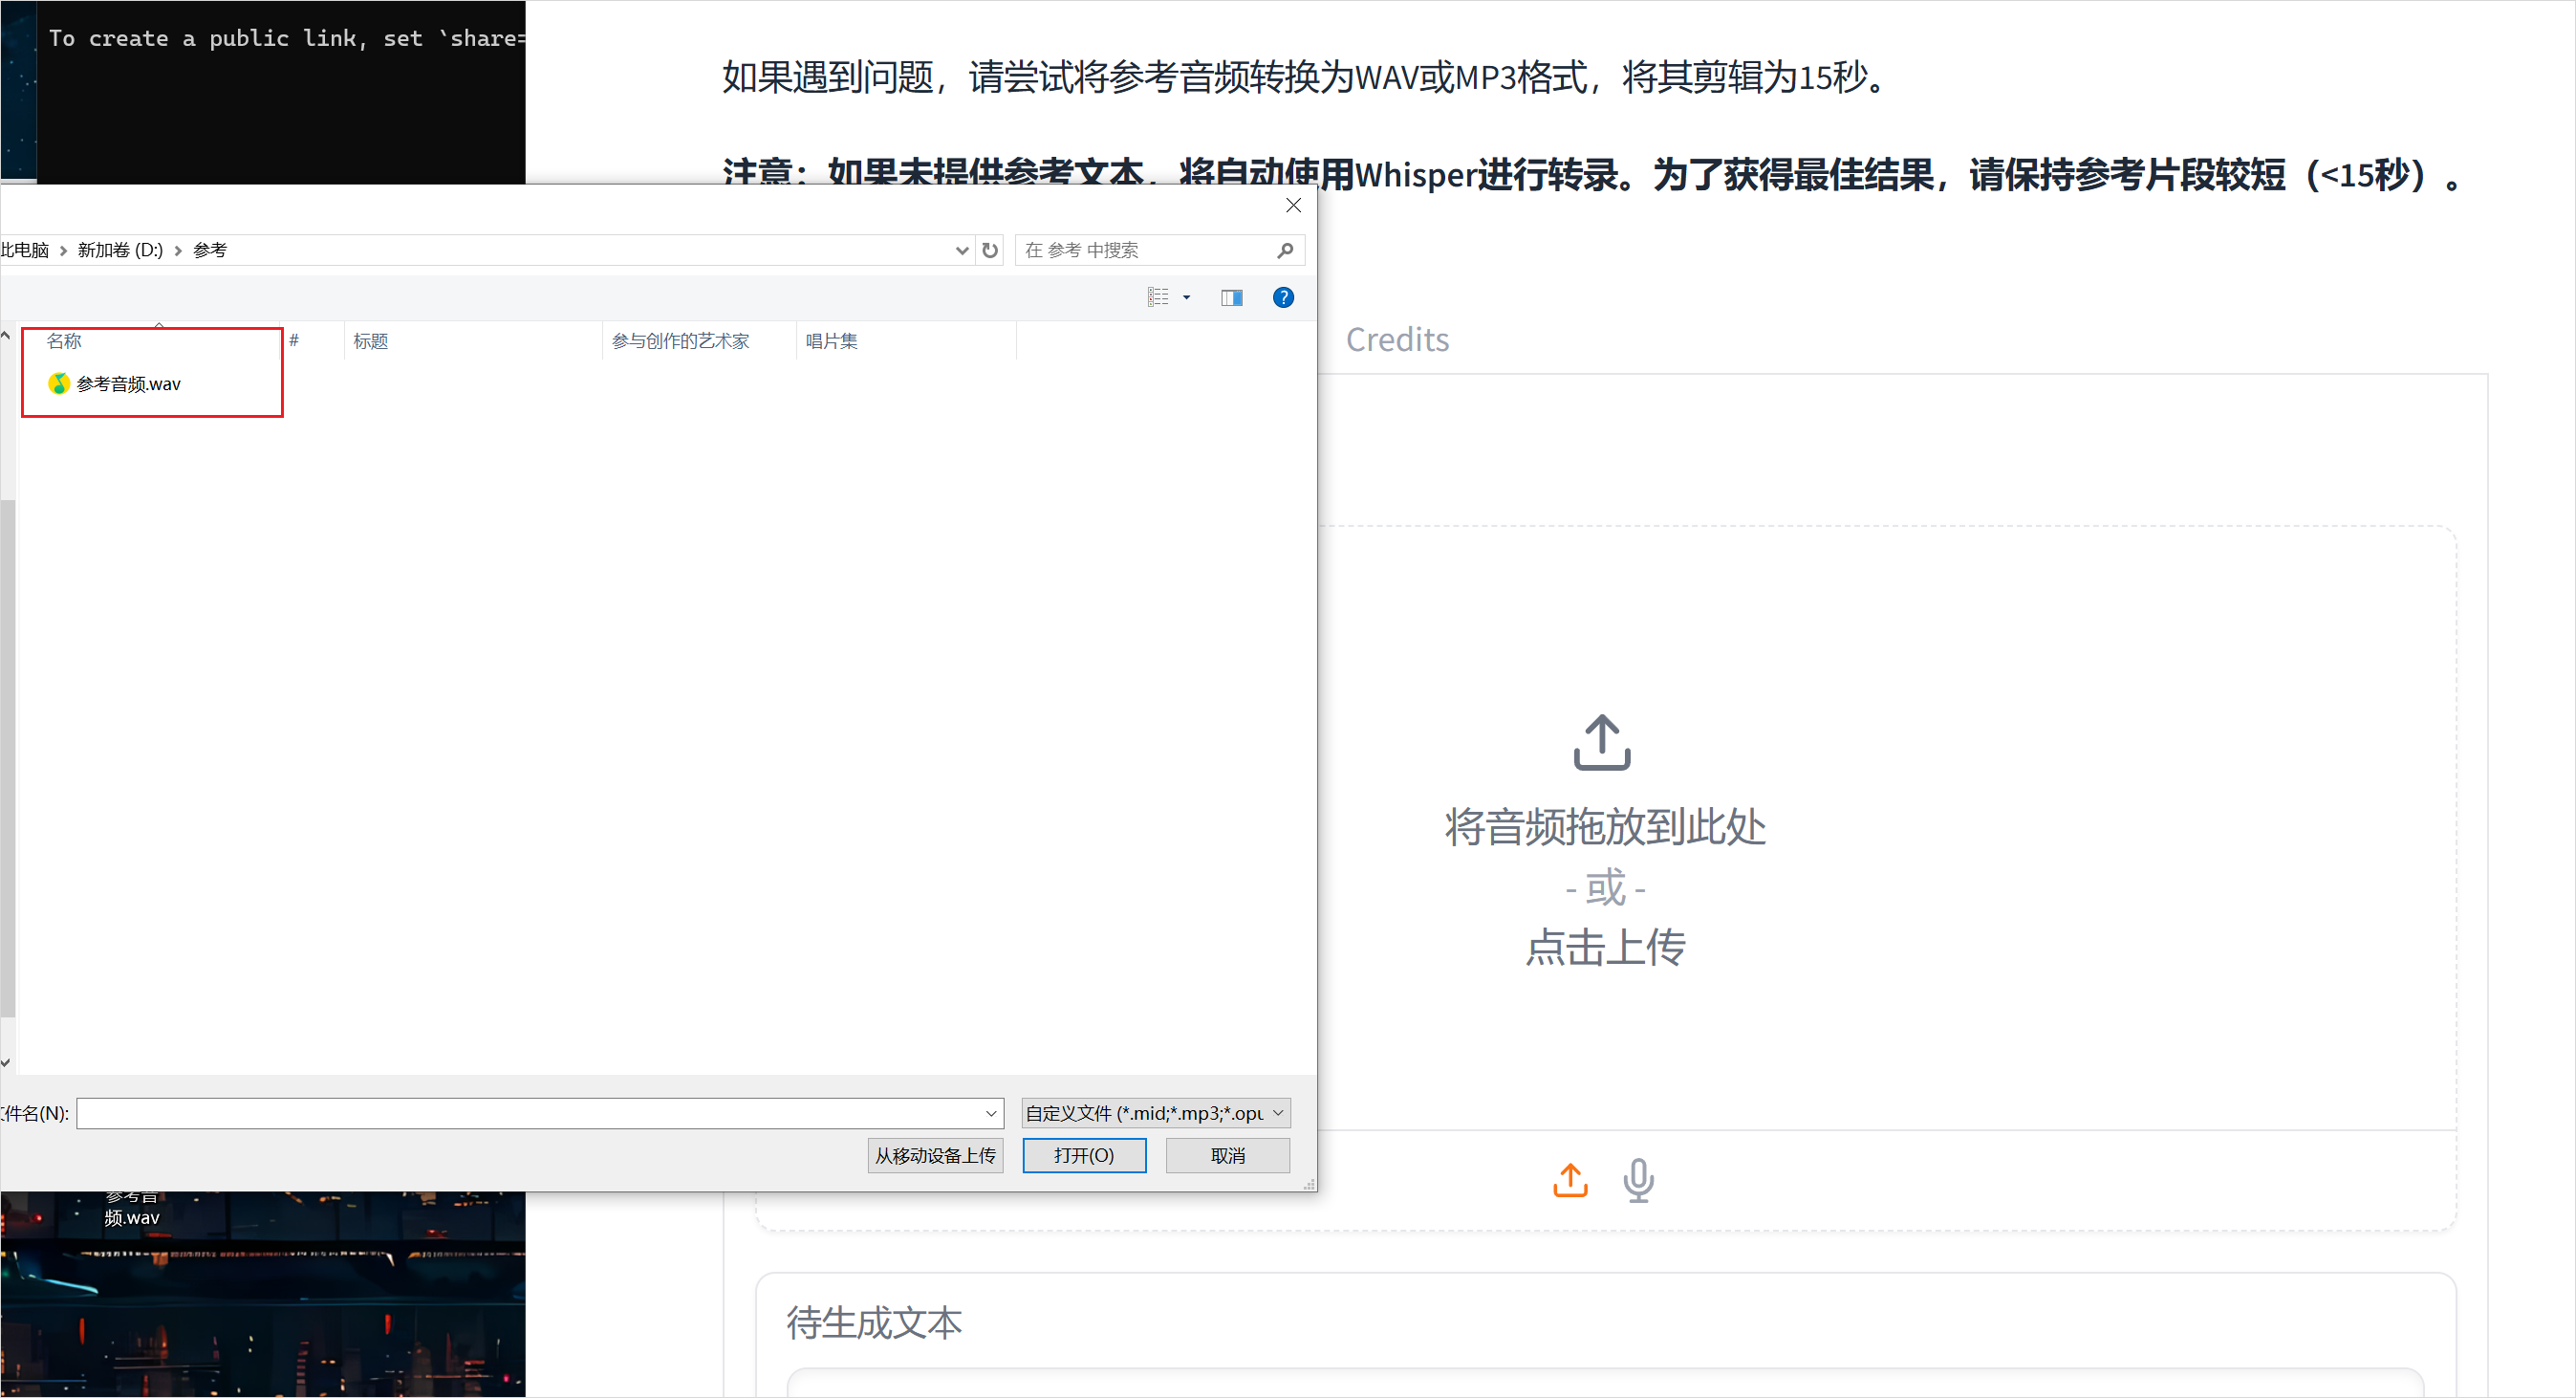Navigate to 新加卷 (D:) in the breadcrumb
The height and width of the screenshot is (1398, 2576).
pyautogui.click(x=119, y=250)
